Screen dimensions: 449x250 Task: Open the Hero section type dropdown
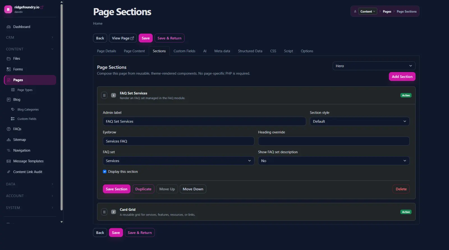(x=374, y=66)
